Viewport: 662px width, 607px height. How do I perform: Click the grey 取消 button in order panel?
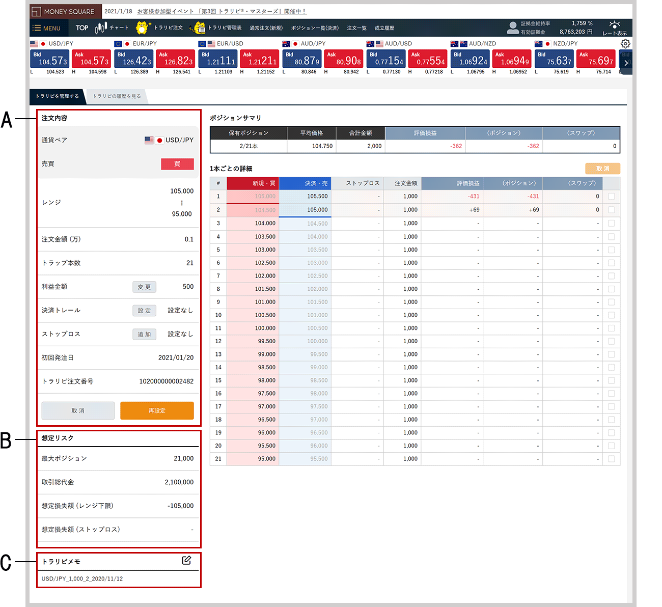click(78, 410)
